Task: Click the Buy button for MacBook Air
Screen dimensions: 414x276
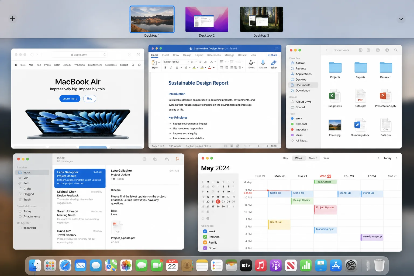Action: (89, 99)
